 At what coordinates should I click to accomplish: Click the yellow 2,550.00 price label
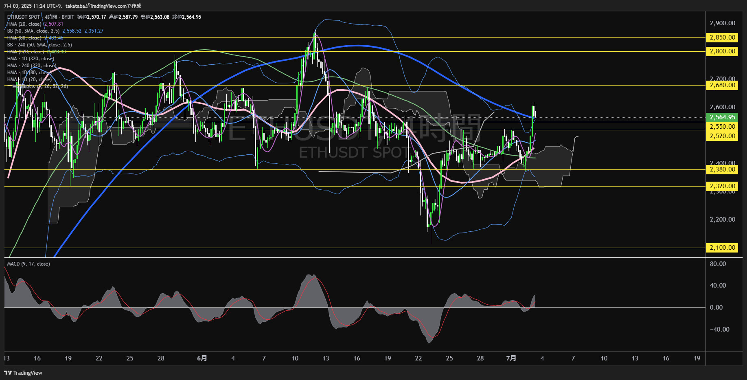pos(722,127)
